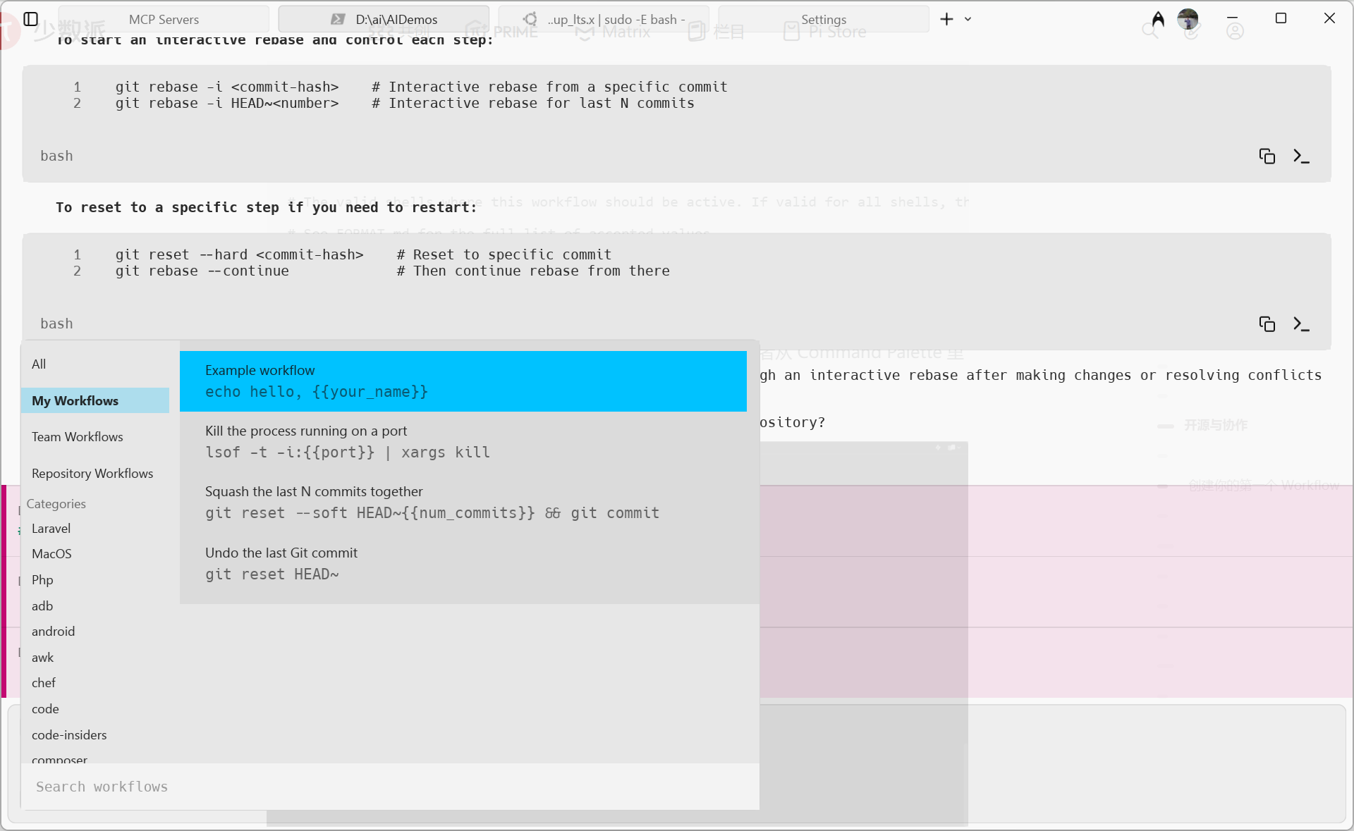Copy the git reset code block
The height and width of the screenshot is (831, 1354).
pyautogui.click(x=1267, y=324)
